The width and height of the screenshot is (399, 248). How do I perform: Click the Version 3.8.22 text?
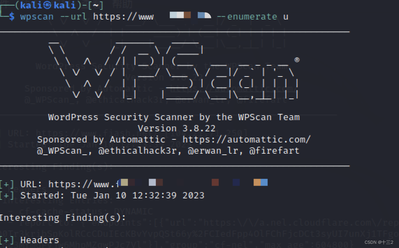click(x=176, y=129)
